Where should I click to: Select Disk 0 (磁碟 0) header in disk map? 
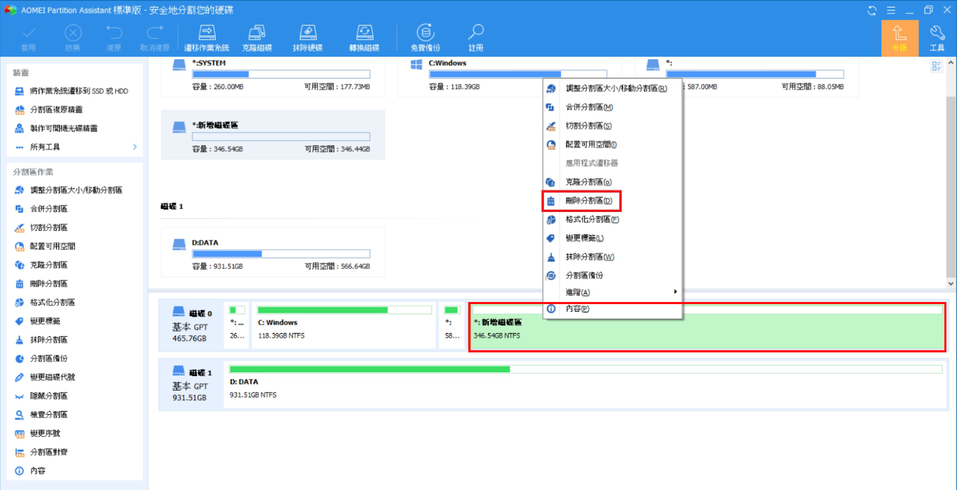(191, 325)
